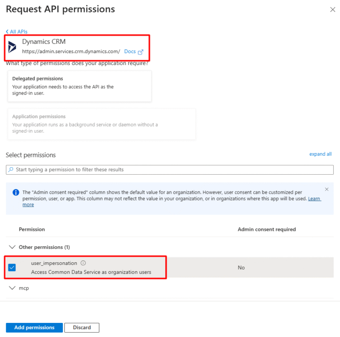Uncheck the user_impersonation permission checkbox
This screenshot has height=337, width=340.
(12, 268)
